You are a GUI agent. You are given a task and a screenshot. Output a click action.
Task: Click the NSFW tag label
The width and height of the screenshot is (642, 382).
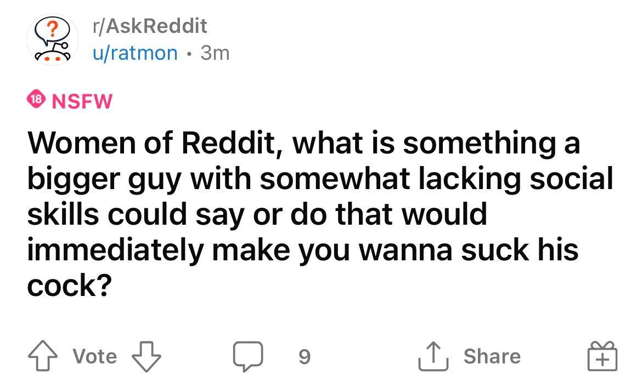click(x=82, y=101)
